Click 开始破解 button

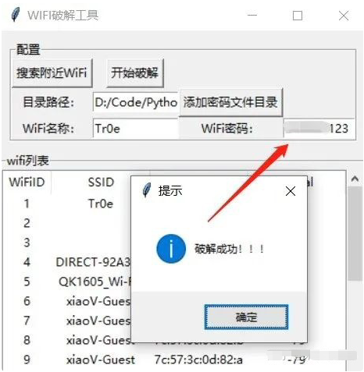[135, 73]
